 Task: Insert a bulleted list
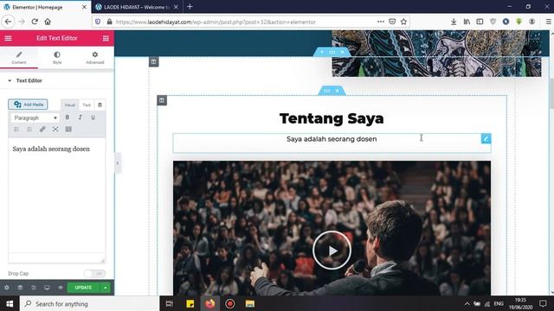16,130
